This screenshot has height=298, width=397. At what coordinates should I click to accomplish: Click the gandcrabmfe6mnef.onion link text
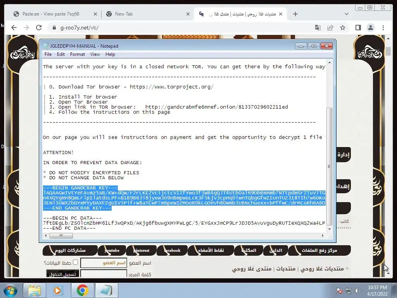click(x=216, y=107)
